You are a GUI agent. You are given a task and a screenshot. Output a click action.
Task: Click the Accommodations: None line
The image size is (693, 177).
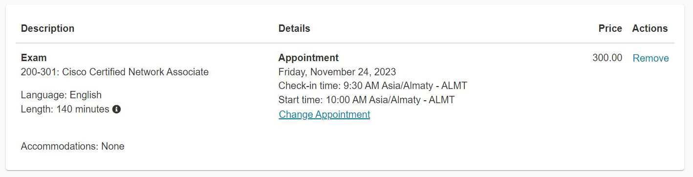(x=72, y=146)
